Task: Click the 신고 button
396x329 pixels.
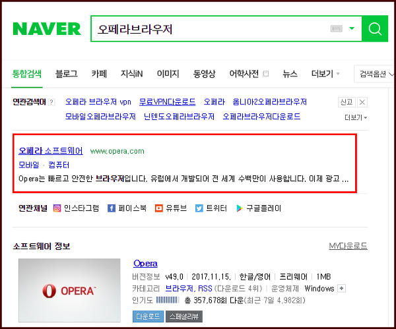Action: 346,102
